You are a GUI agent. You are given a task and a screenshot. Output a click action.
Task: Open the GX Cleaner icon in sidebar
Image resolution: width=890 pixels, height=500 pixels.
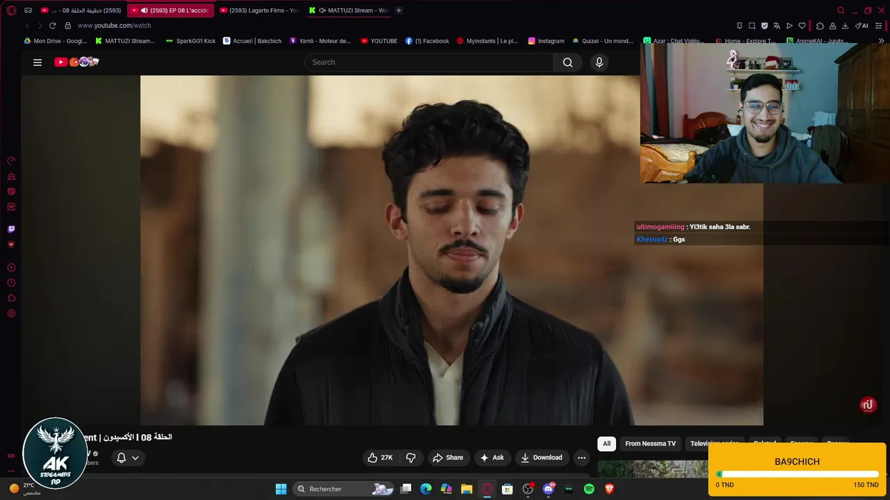tap(11, 176)
